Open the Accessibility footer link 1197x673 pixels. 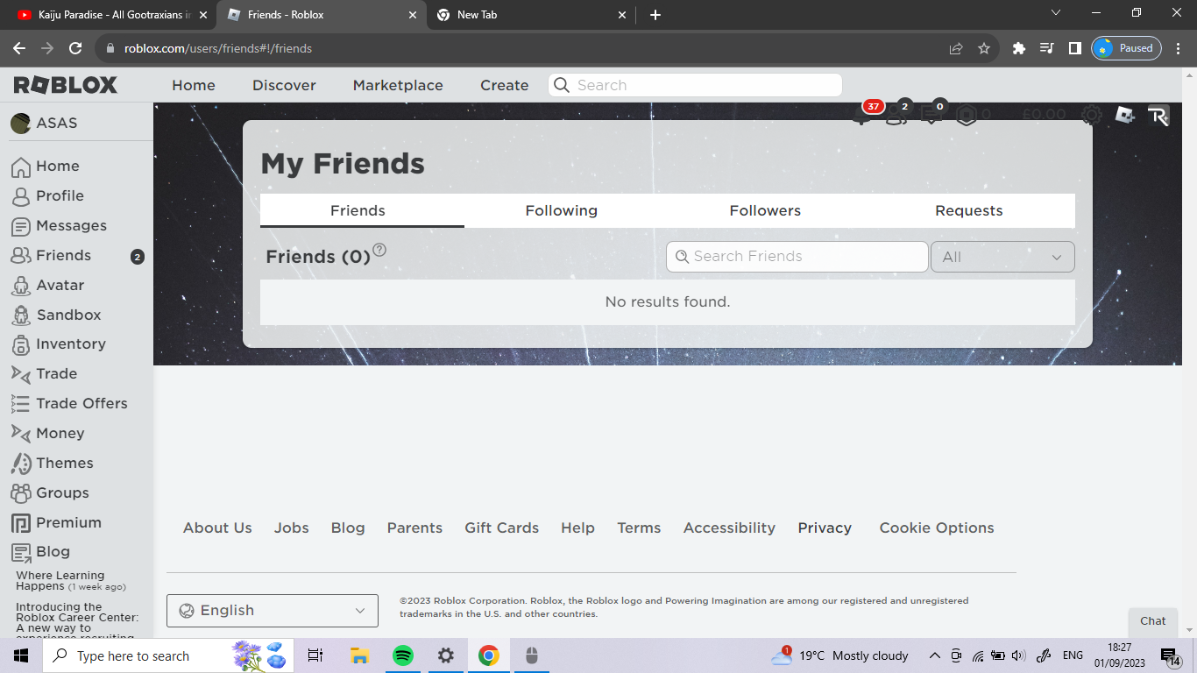click(x=729, y=528)
